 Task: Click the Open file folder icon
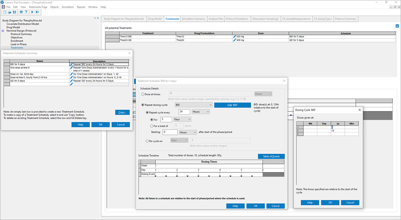9,12
